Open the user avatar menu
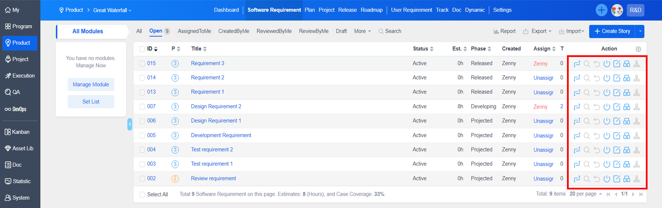Screen dimensions: 662x208 pyautogui.click(x=617, y=10)
